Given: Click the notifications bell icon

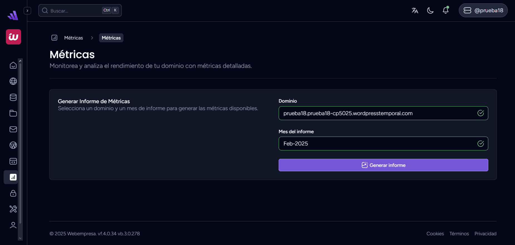Looking at the screenshot, I should [445, 11].
